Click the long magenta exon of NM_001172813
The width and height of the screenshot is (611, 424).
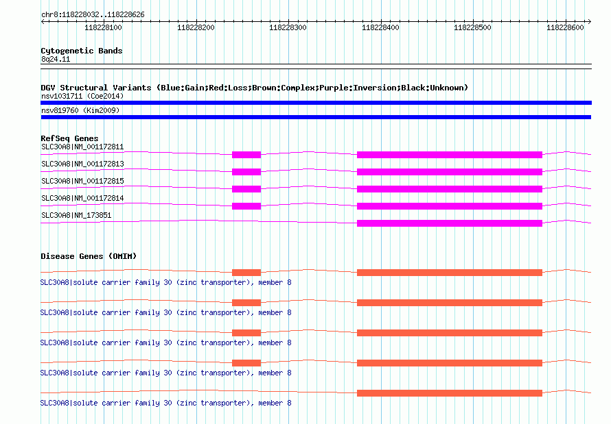pyautogui.click(x=450, y=172)
